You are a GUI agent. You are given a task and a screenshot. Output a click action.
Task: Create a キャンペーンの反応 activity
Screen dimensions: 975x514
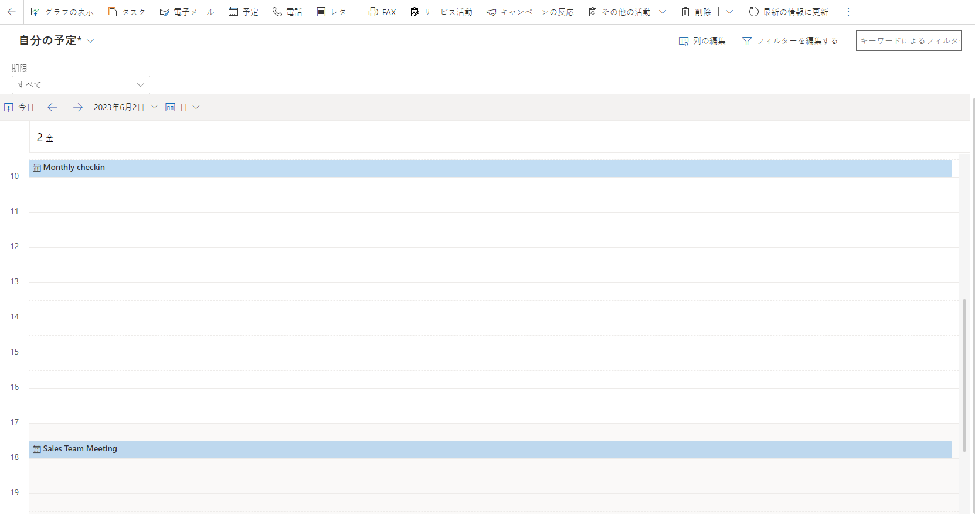(530, 12)
